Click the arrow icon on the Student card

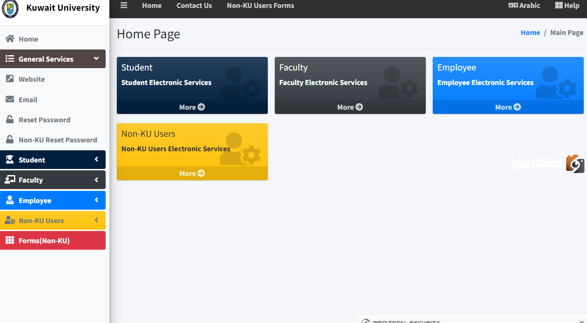click(201, 107)
